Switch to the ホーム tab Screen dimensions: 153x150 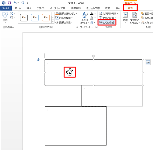pyautogui.click(x=18, y=8)
